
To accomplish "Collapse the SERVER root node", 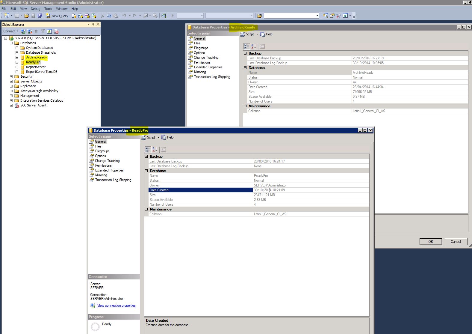I will (x=5, y=38).
